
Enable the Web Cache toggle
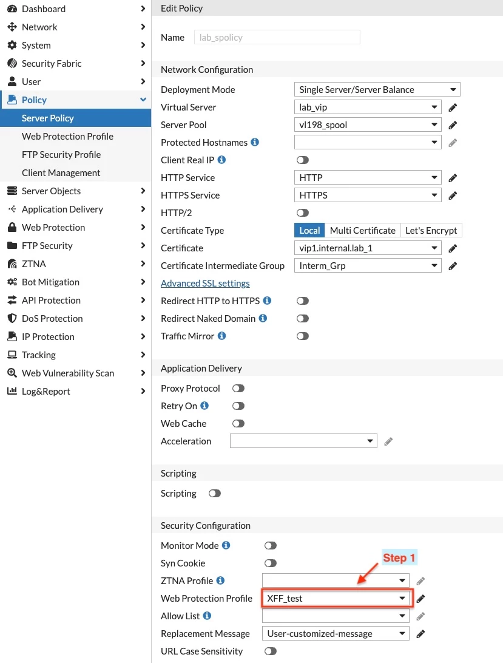[x=238, y=423]
